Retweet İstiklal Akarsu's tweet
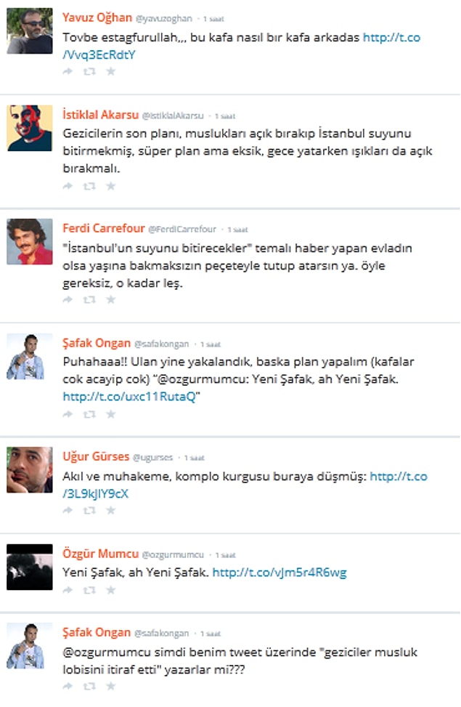Image resolution: width=461 pixels, height=707 pixels. pos(89,186)
